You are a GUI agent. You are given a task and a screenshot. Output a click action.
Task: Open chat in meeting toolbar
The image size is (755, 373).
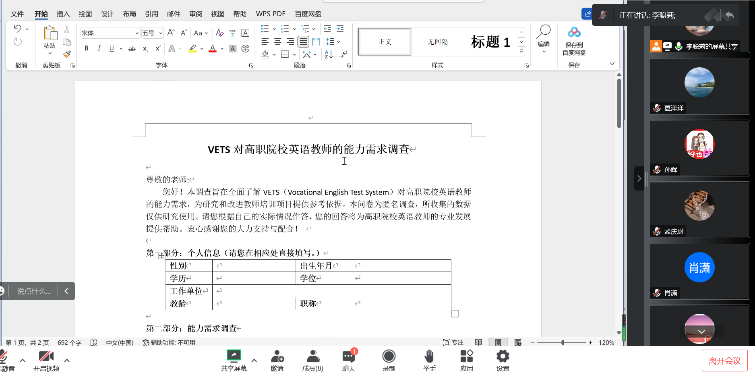[348, 360]
